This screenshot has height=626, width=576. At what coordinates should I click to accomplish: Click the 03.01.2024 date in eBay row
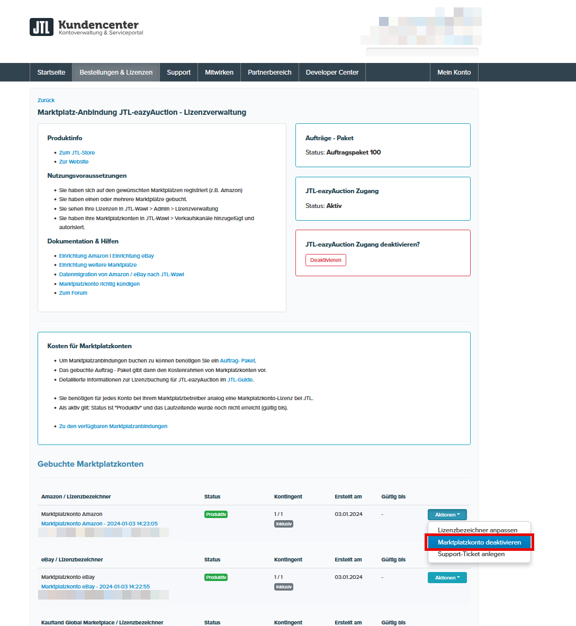(x=348, y=577)
